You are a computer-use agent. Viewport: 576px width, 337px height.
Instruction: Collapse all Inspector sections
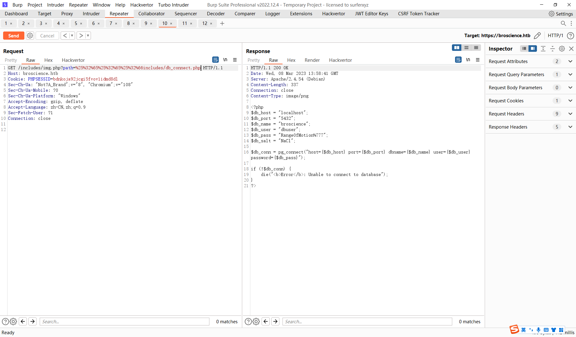tap(553, 48)
